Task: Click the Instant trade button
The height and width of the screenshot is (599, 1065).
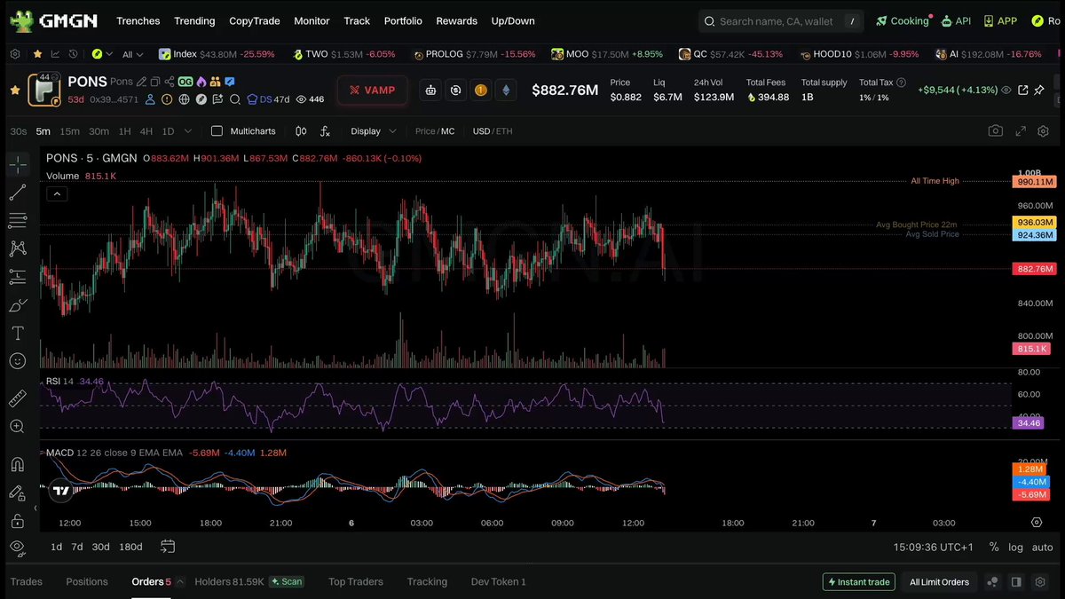Action: pos(859,582)
